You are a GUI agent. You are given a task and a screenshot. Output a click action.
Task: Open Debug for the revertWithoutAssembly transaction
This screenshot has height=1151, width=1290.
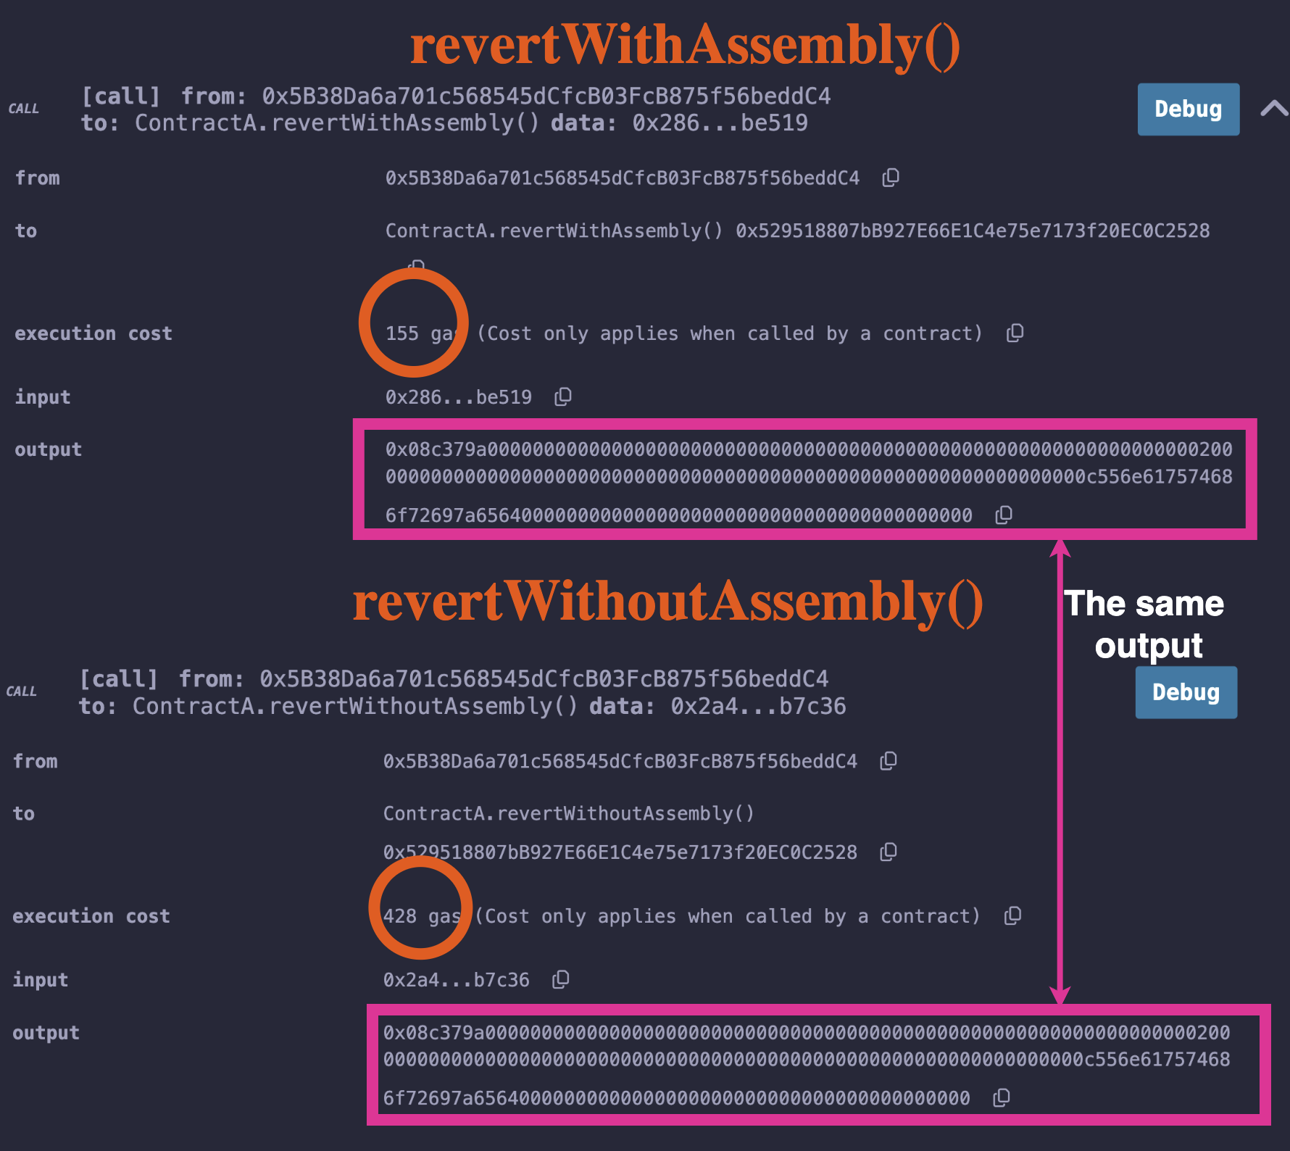pyautogui.click(x=1186, y=692)
